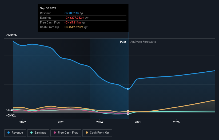Click the teal Earnings legend dot
The height and width of the screenshot is (140, 219).
(x=32, y=133)
